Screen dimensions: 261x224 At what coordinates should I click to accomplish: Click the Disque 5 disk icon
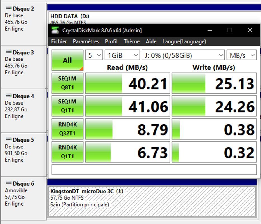point(9,140)
